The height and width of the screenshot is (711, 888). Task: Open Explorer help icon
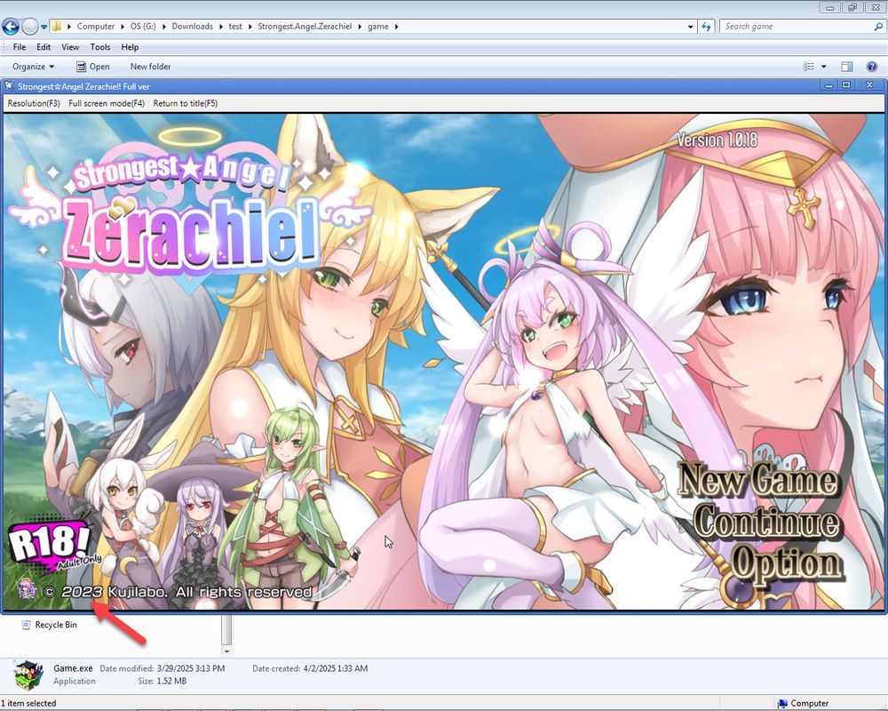pyautogui.click(x=872, y=67)
